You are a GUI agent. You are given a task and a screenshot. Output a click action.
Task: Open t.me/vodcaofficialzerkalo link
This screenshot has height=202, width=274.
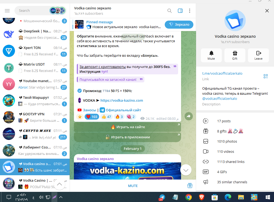click(x=222, y=73)
